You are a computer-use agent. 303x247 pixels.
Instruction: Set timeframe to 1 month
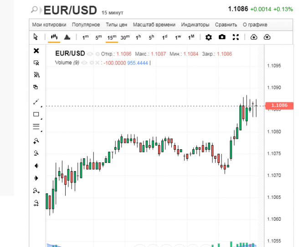click(x=191, y=37)
